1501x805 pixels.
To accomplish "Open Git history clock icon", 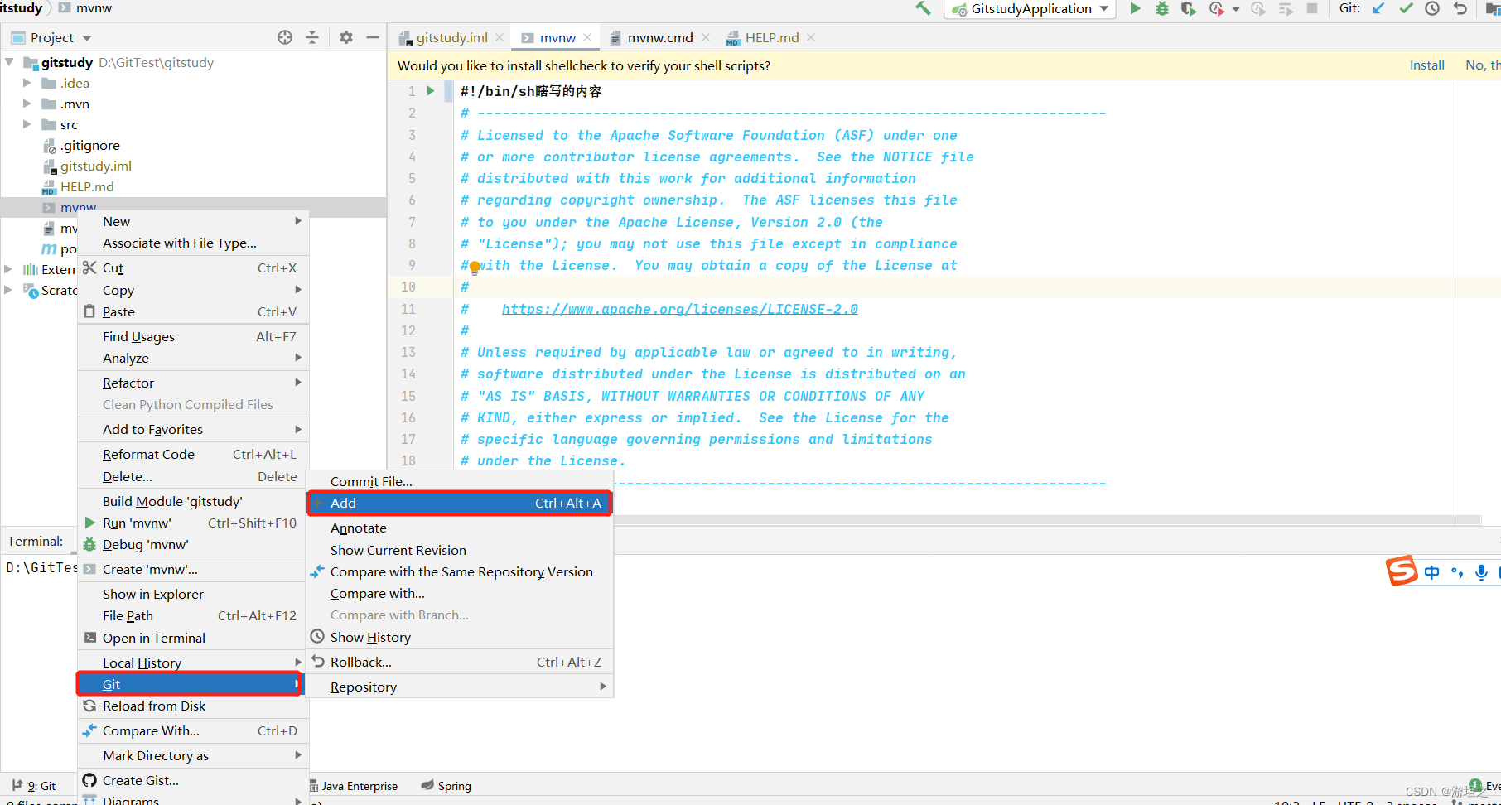I will (x=1432, y=8).
